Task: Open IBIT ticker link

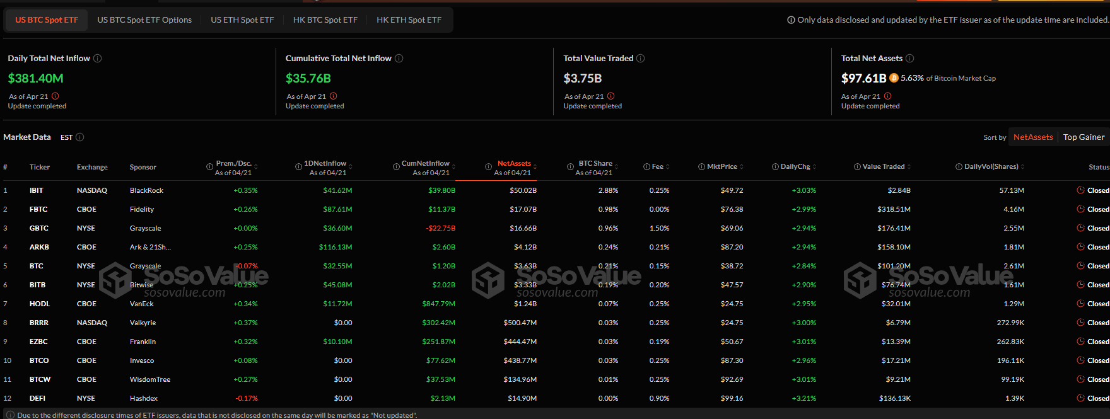Action: 37,190
